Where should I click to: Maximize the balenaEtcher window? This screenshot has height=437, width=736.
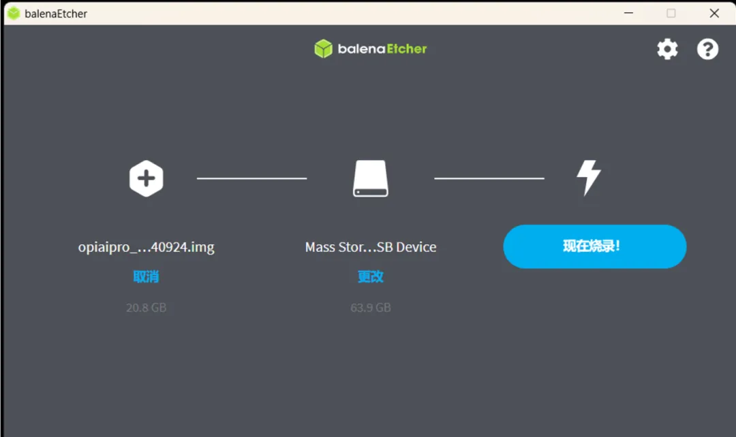point(671,13)
